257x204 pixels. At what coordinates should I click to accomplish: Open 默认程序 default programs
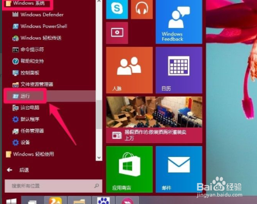[x=26, y=119]
